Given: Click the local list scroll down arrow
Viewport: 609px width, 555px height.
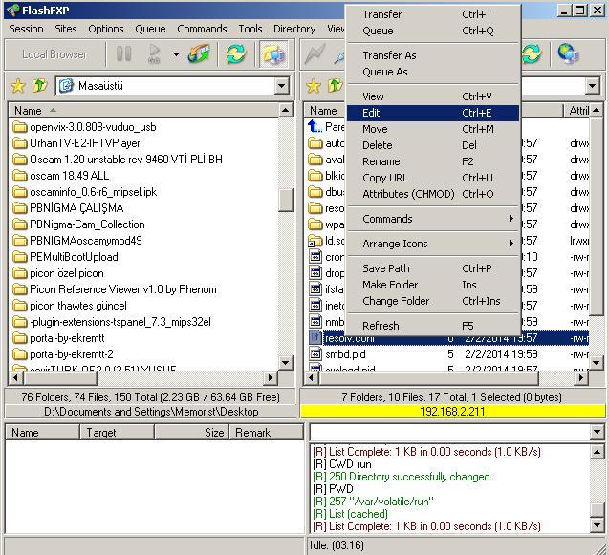Looking at the screenshot, I should [286, 363].
